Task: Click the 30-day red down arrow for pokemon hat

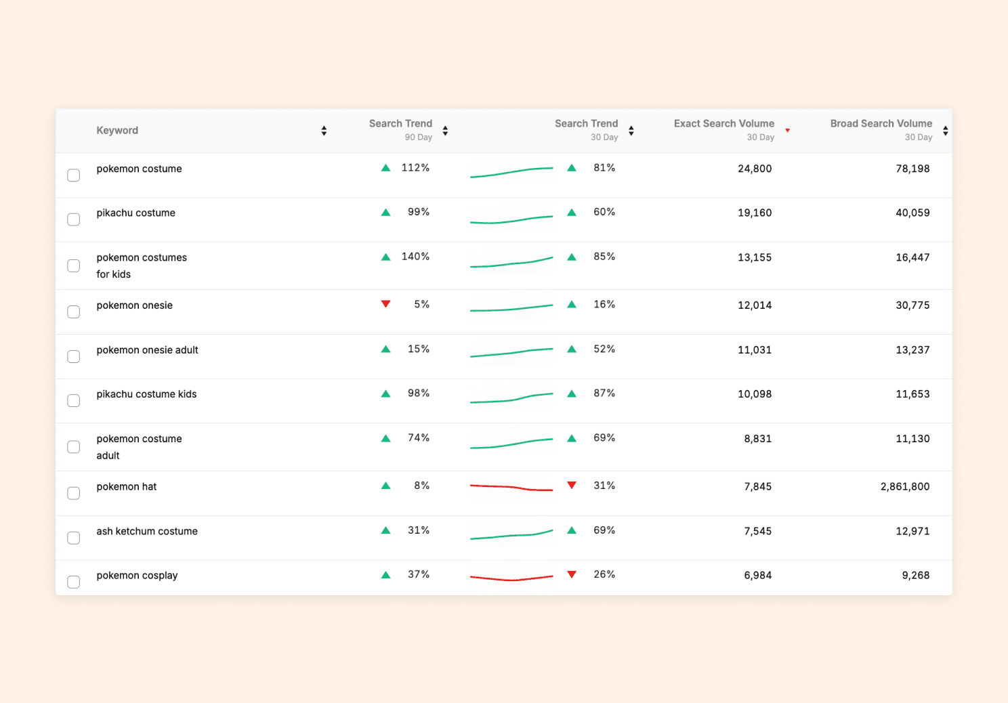Action: [x=572, y=485]
